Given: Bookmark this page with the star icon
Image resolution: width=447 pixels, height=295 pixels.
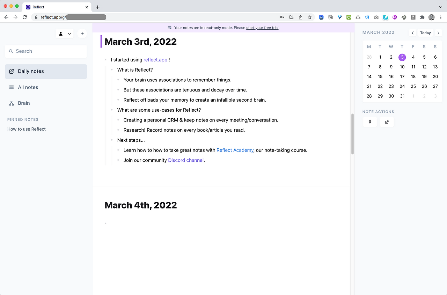Looking at the screenshot, I should (310, 17).
